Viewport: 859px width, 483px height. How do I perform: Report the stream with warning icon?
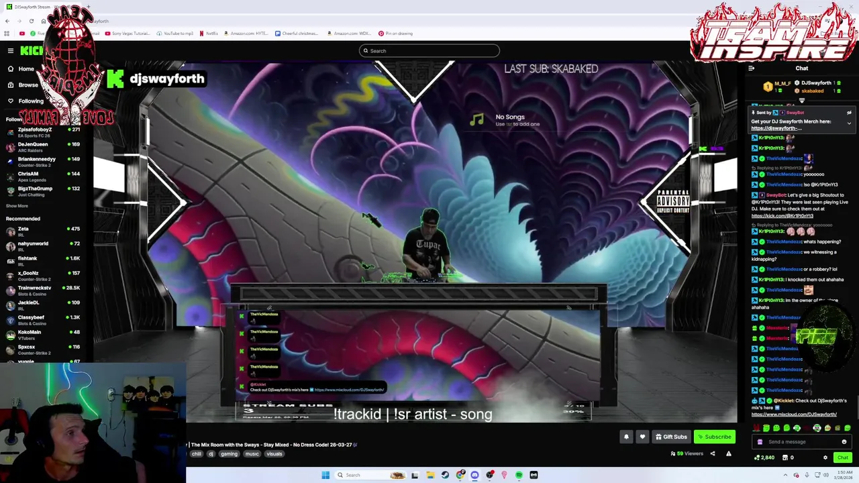pyautogui.click(x=728, y=453)
